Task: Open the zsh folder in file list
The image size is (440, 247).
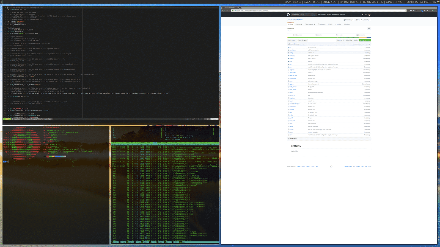Action: click(290, 67)
